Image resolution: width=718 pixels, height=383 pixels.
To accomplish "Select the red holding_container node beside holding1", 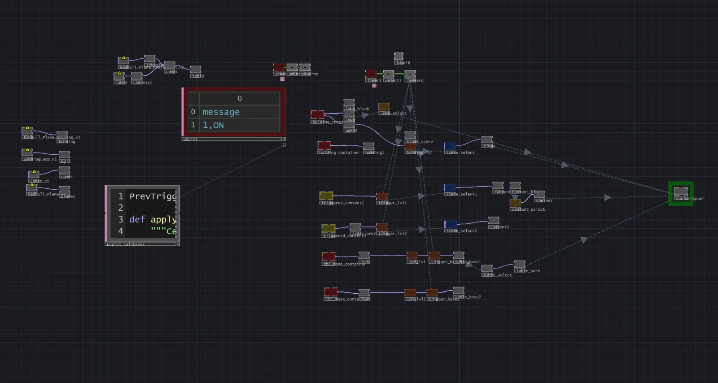I will 324,146.
